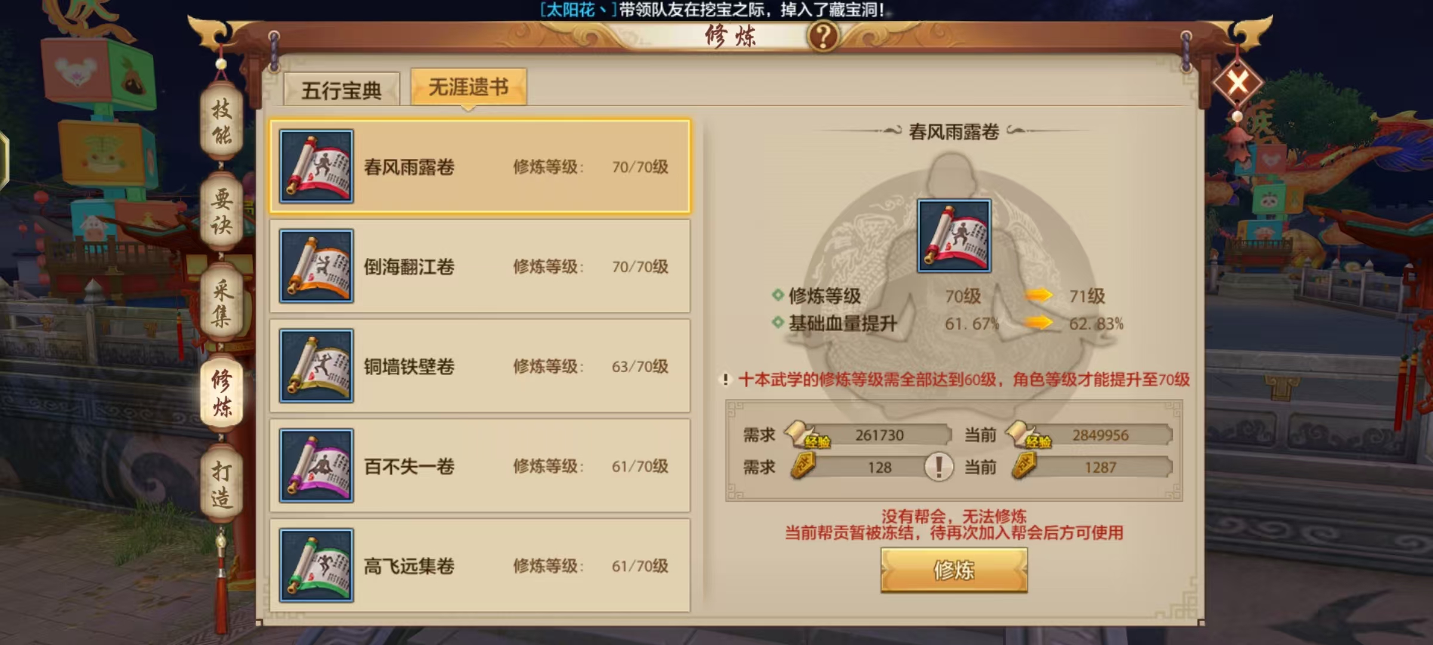Select the 高飞远集卷 green scroll icon
The image size is (1433, 645).
click(316, 566)
